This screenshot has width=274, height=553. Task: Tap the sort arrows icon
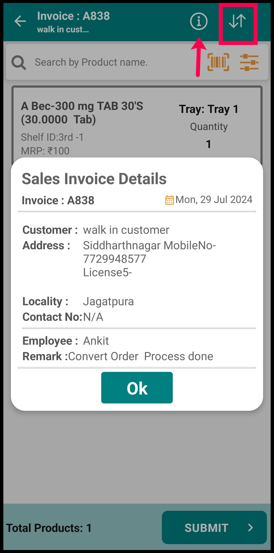238,21
